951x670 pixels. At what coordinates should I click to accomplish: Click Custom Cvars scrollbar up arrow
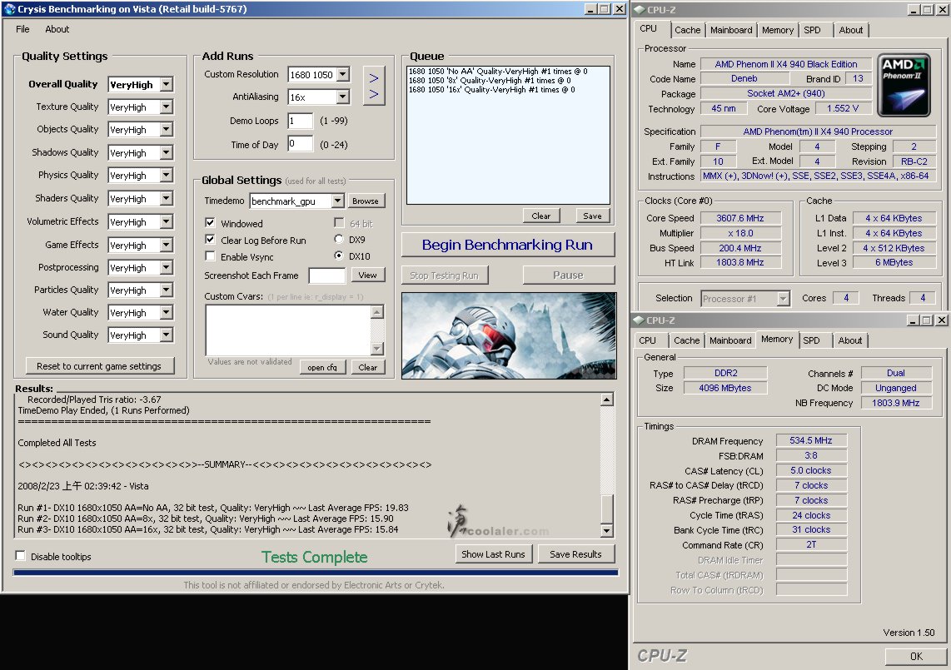pyautogui.click(x=377, y=311)
